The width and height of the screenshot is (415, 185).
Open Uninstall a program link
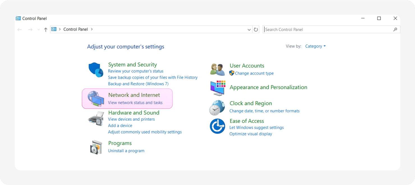tap(126, 151)
